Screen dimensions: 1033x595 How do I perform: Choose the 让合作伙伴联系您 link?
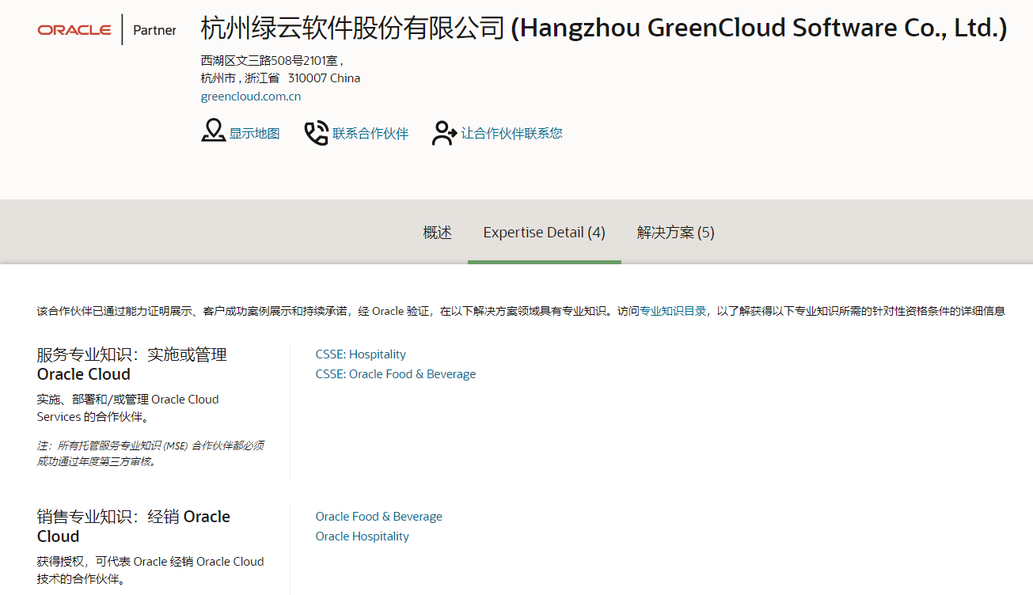click(x=511, y=134)
